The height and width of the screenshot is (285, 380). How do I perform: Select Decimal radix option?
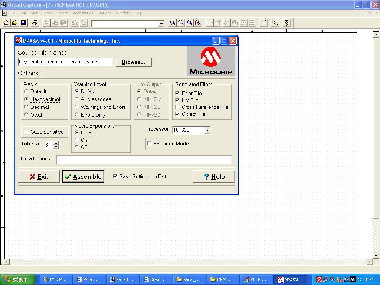26,107
